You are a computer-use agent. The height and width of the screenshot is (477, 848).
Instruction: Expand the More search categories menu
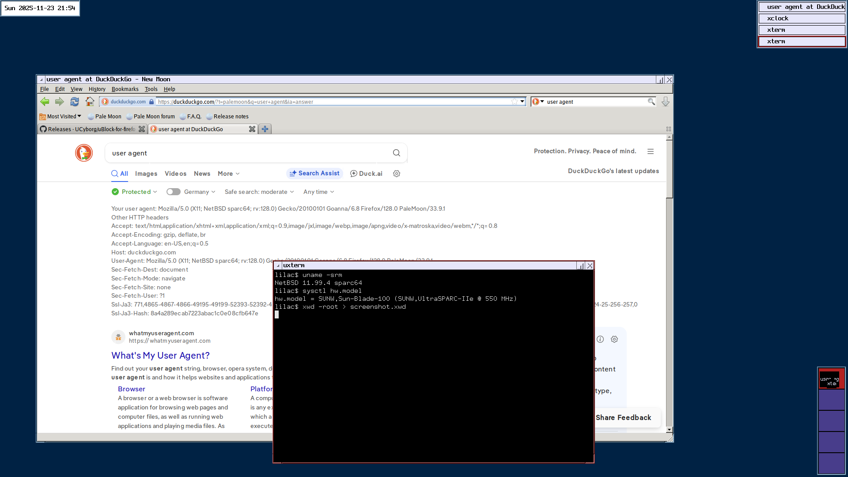228,174
